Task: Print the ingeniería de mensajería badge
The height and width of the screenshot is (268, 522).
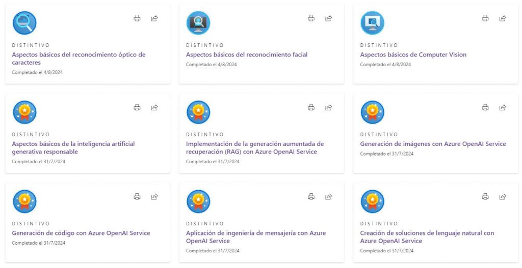Action: [x=311, y=196]
